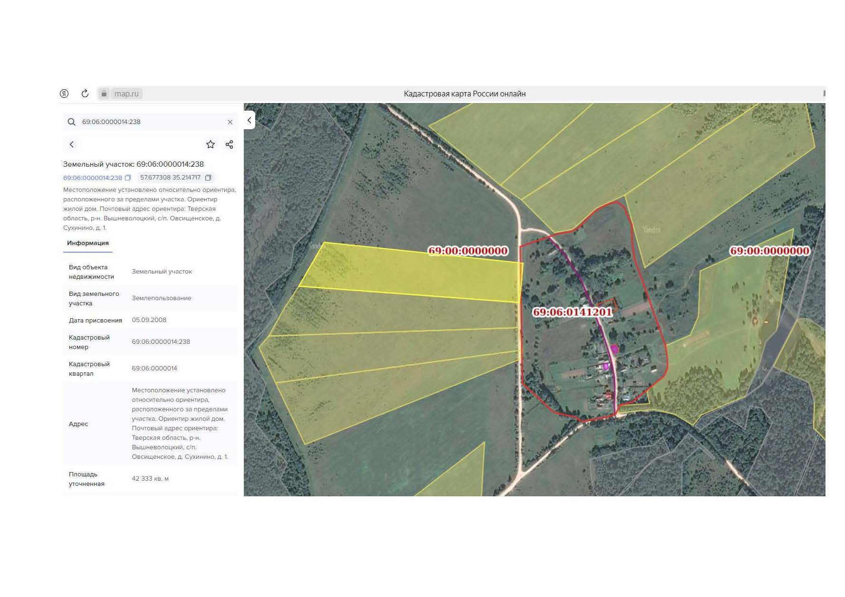The height and width of the screenshot is (597, 845).
Task: Click the search magnifier icon
Action: (72, 122)
